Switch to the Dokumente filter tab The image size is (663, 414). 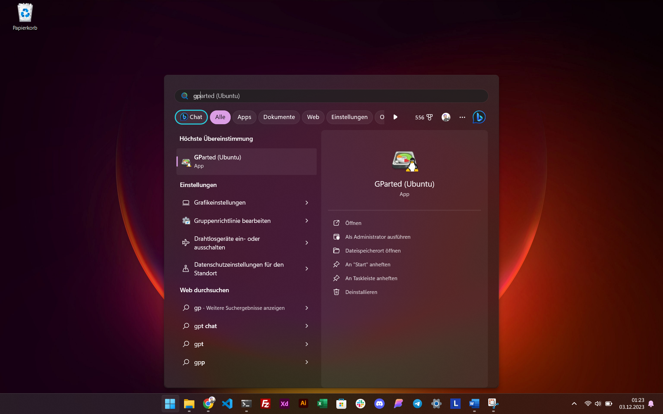coord(279,117)
